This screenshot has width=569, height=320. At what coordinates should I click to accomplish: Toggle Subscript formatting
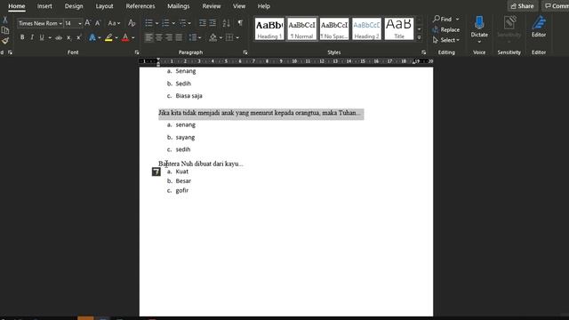click(x=68, y=37)
